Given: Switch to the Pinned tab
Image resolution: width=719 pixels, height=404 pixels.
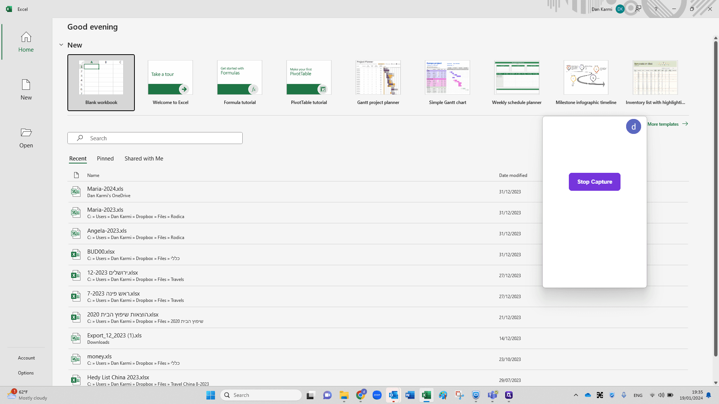Looking at the screenshot, I should tap(105, 159).
